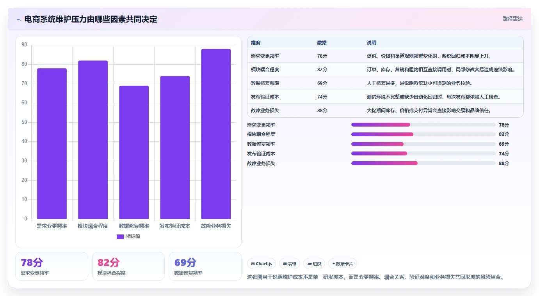This screenshot has width=539, height=296.
Task: Click the 故障业务损失 bar in chart
Action: (216, 134)
